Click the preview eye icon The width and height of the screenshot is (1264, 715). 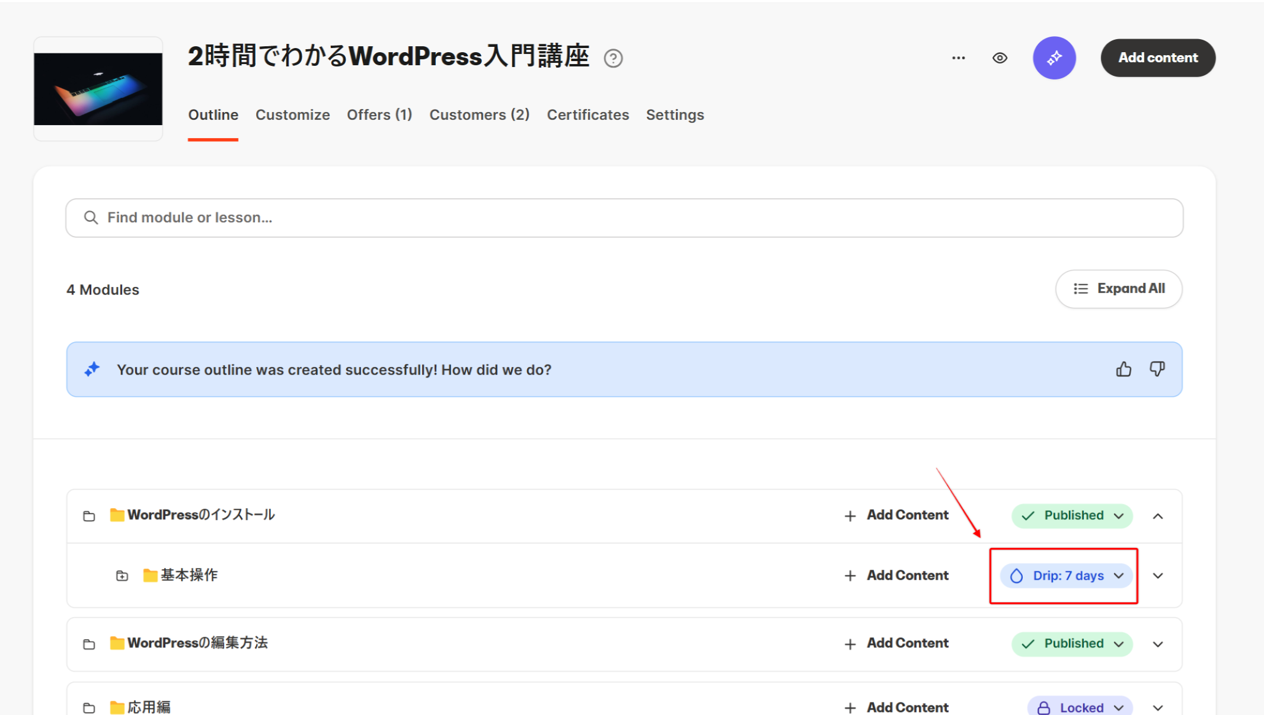pyautogui.click(x=1000, y=58)
